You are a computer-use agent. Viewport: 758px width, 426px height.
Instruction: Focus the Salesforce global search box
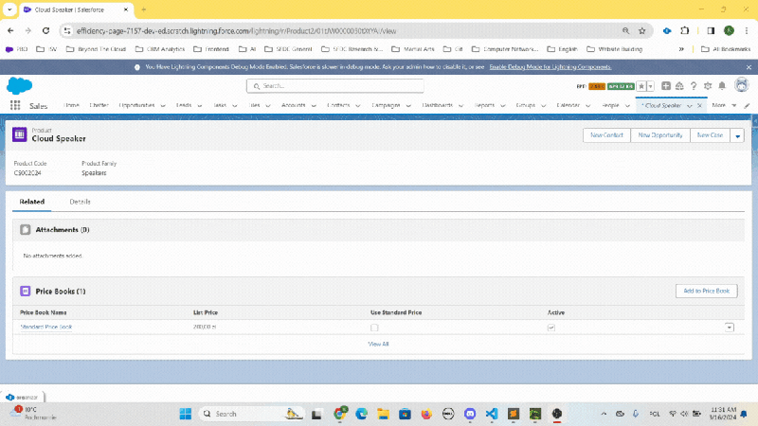click(x=335, y=86)
